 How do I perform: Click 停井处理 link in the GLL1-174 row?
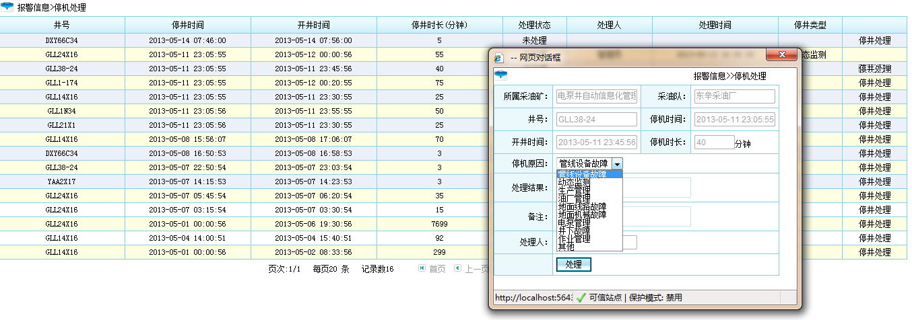874,83
